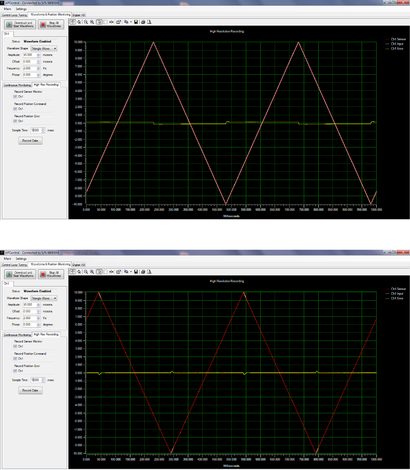410x470 pixels.
Task: Click Offset spinner arrows in lower window
Action: point(38,311)
